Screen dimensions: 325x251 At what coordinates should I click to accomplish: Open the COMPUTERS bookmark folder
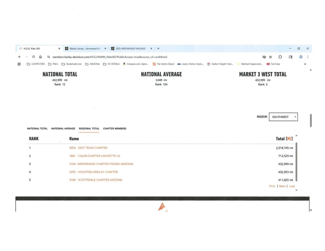point(36,64)
